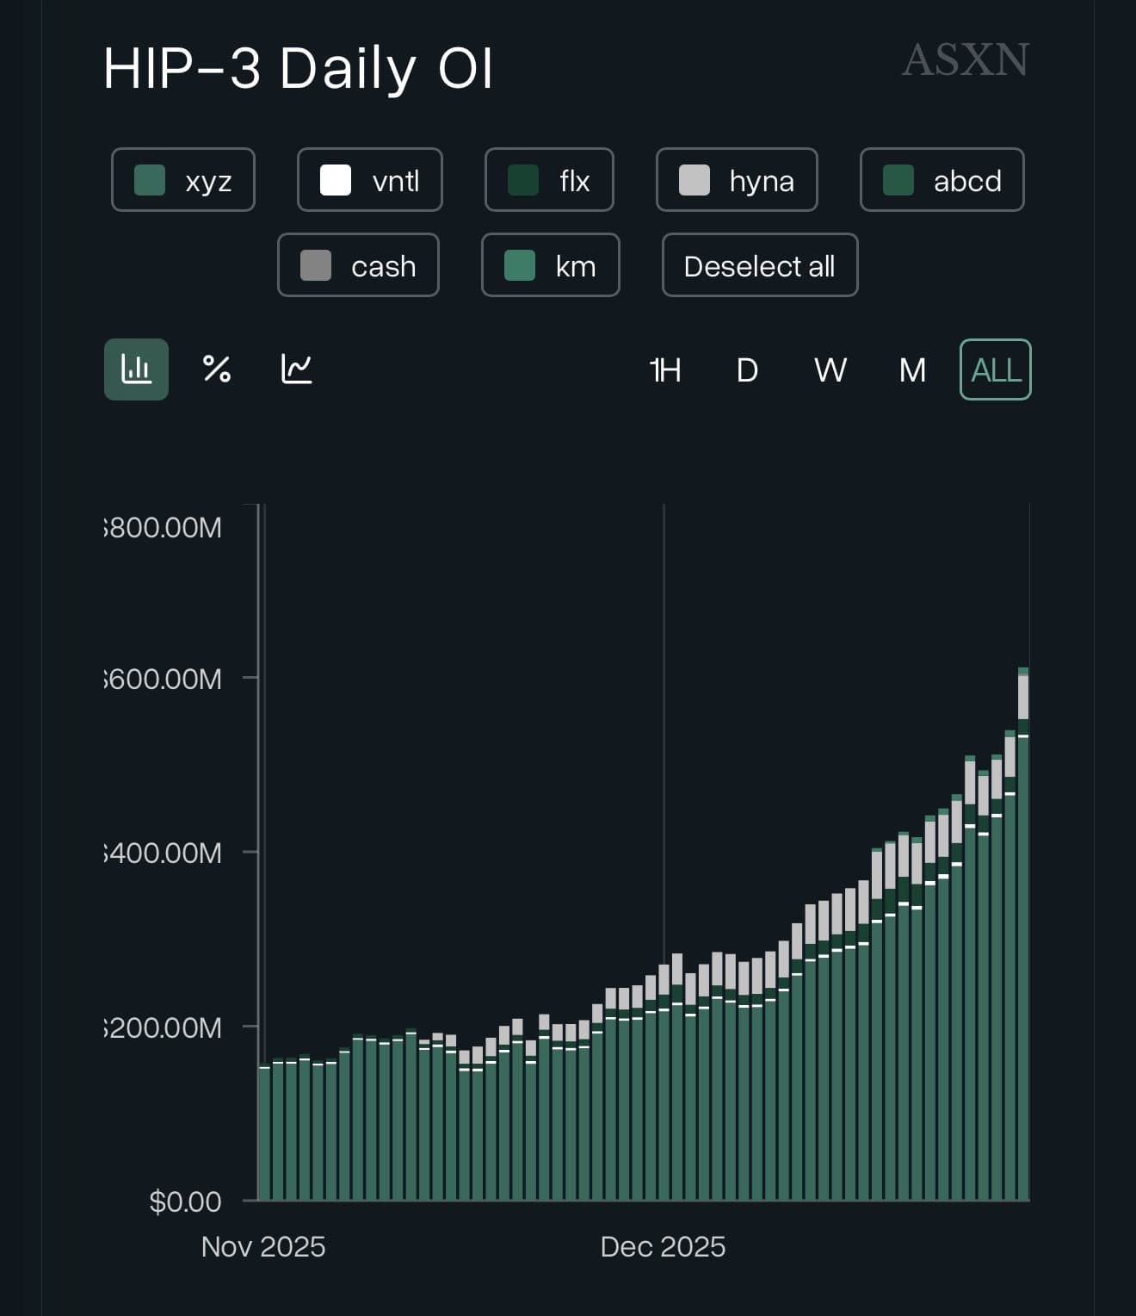Switch to bar chart view
The image size is (1136, 1316).
[136, 369]
